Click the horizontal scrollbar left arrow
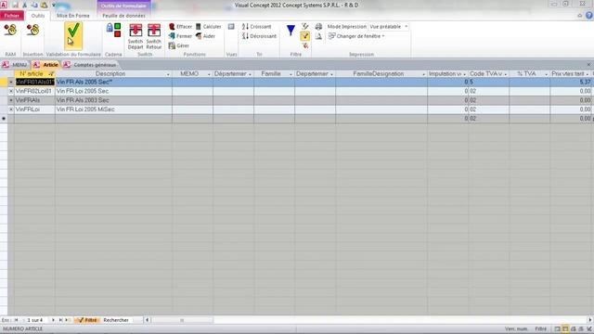This screenshot has width=594, height=334. point(148,320)
